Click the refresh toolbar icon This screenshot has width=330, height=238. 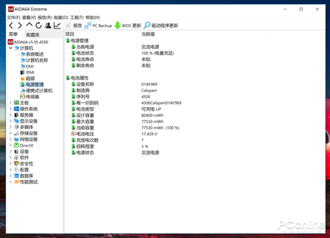[x=38, y=26]
